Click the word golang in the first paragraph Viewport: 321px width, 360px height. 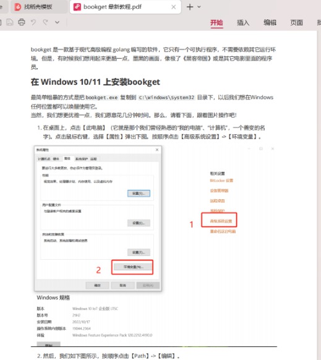(x=121, y=49)
